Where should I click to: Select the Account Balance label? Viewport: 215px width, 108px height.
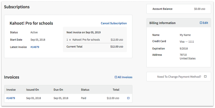tap(162, 9)
